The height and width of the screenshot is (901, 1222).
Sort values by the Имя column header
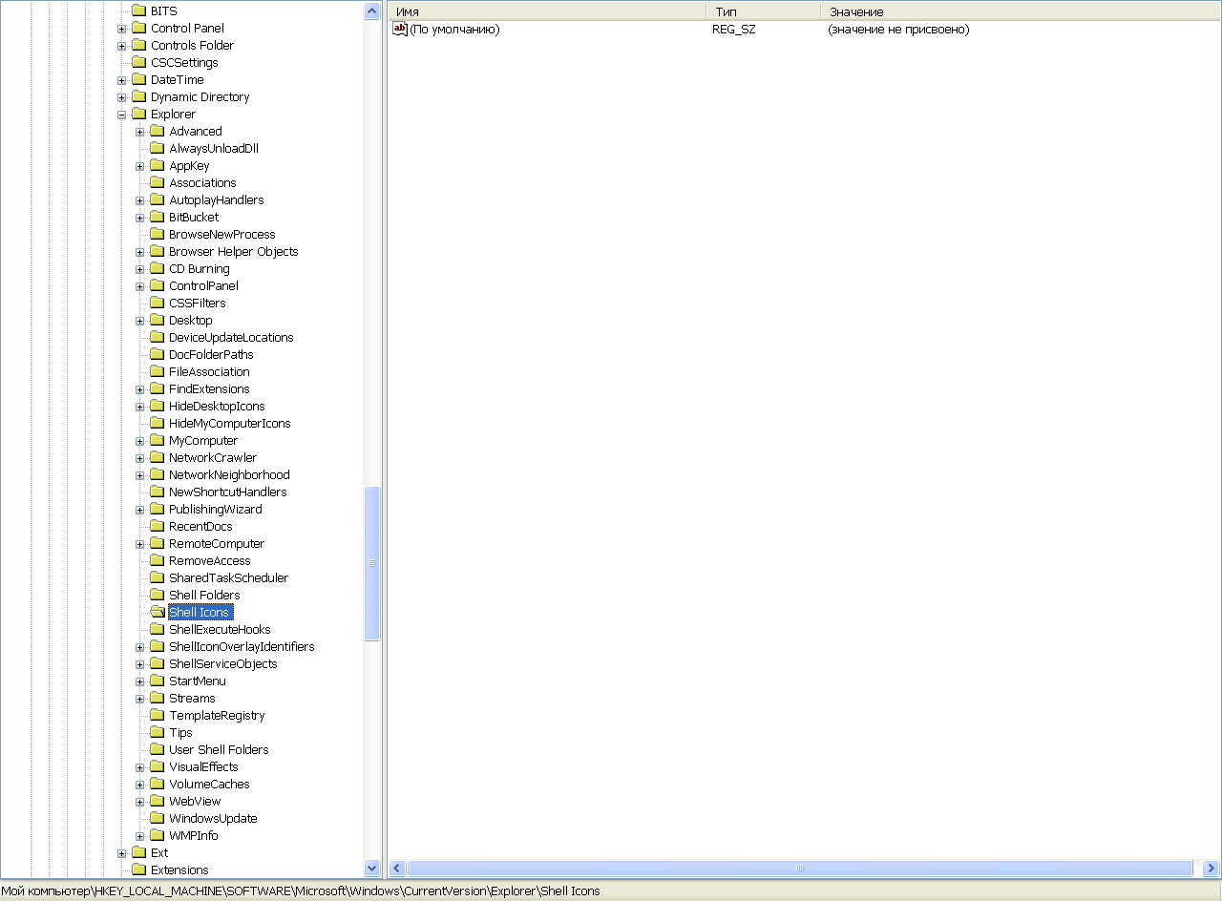pos(547,11)
